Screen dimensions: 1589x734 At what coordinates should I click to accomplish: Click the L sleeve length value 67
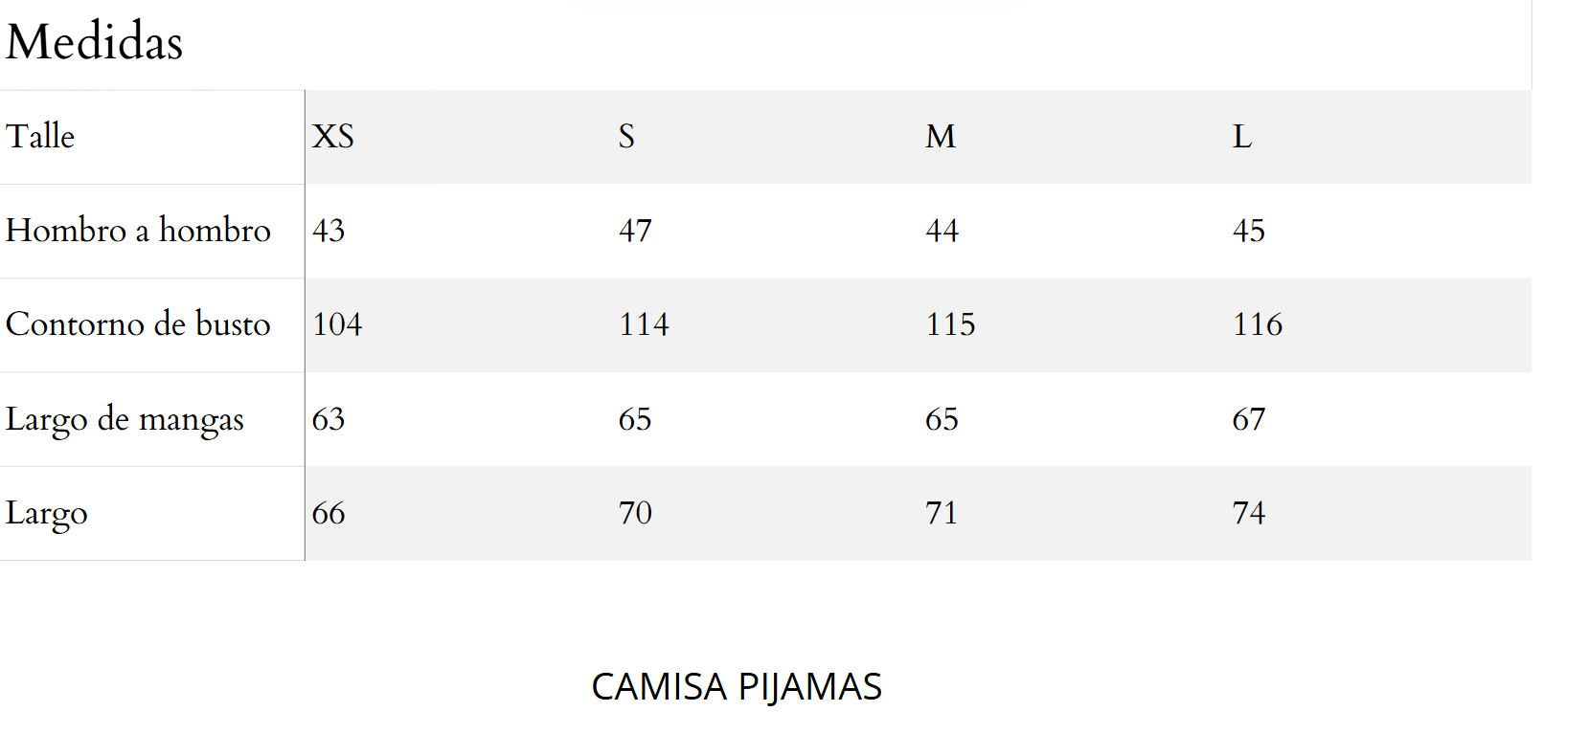[x=1249, y=418]
